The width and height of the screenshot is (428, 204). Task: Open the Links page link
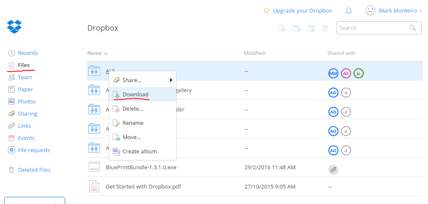pos(24,126)
